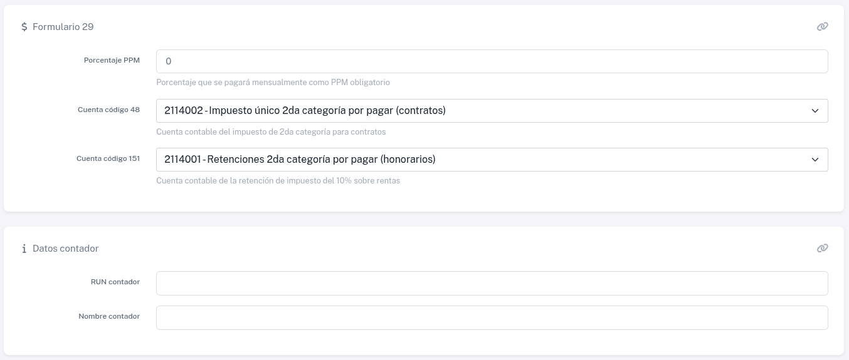Click the Formulario 29 section title

63,27
